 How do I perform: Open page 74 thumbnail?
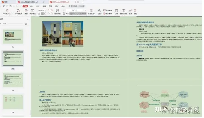point(13,102)
